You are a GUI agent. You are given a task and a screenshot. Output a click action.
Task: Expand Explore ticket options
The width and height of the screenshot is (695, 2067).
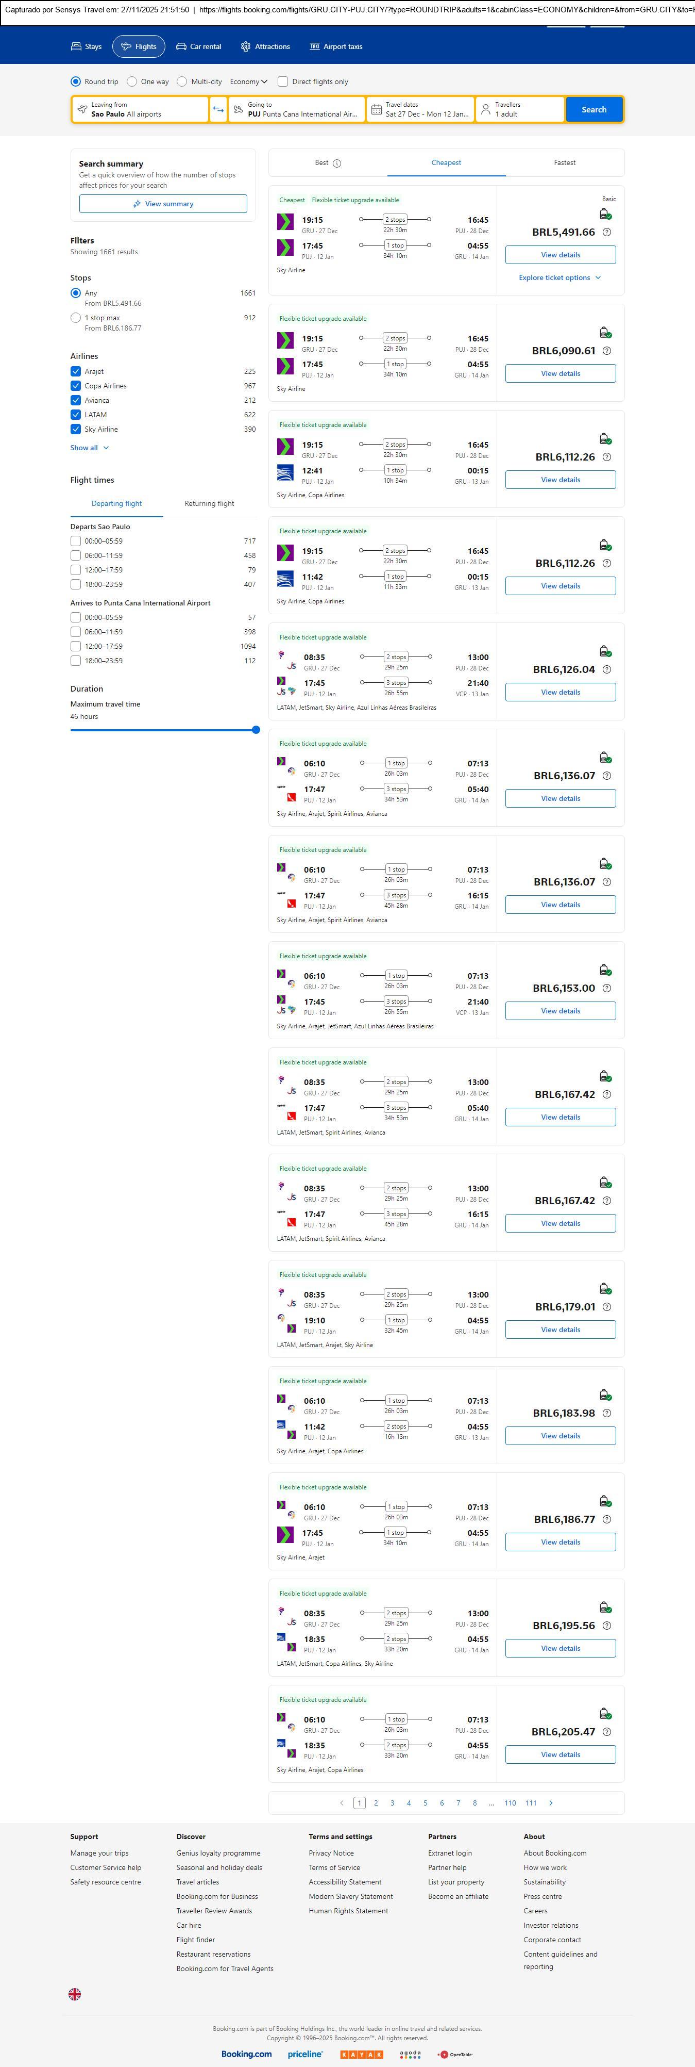click(560, 277)
